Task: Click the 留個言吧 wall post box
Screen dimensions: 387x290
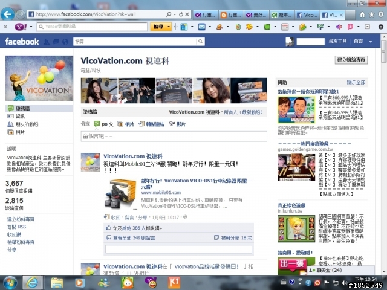Action: 174,137
